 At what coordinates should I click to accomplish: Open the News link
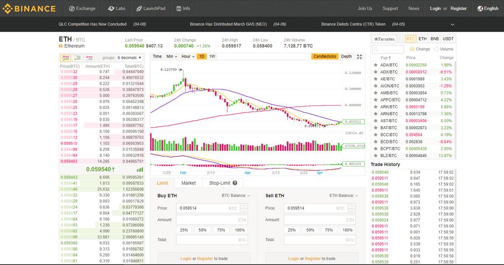click(413, 9)
